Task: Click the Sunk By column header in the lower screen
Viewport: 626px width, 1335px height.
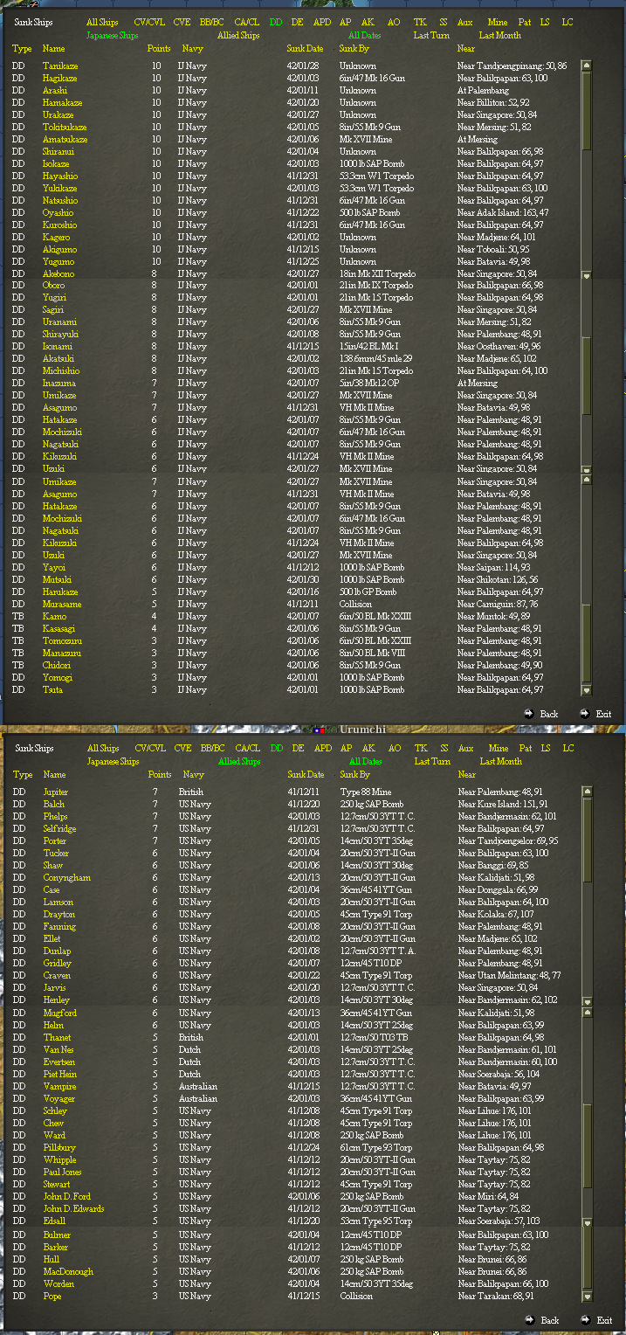Action: 355,775
